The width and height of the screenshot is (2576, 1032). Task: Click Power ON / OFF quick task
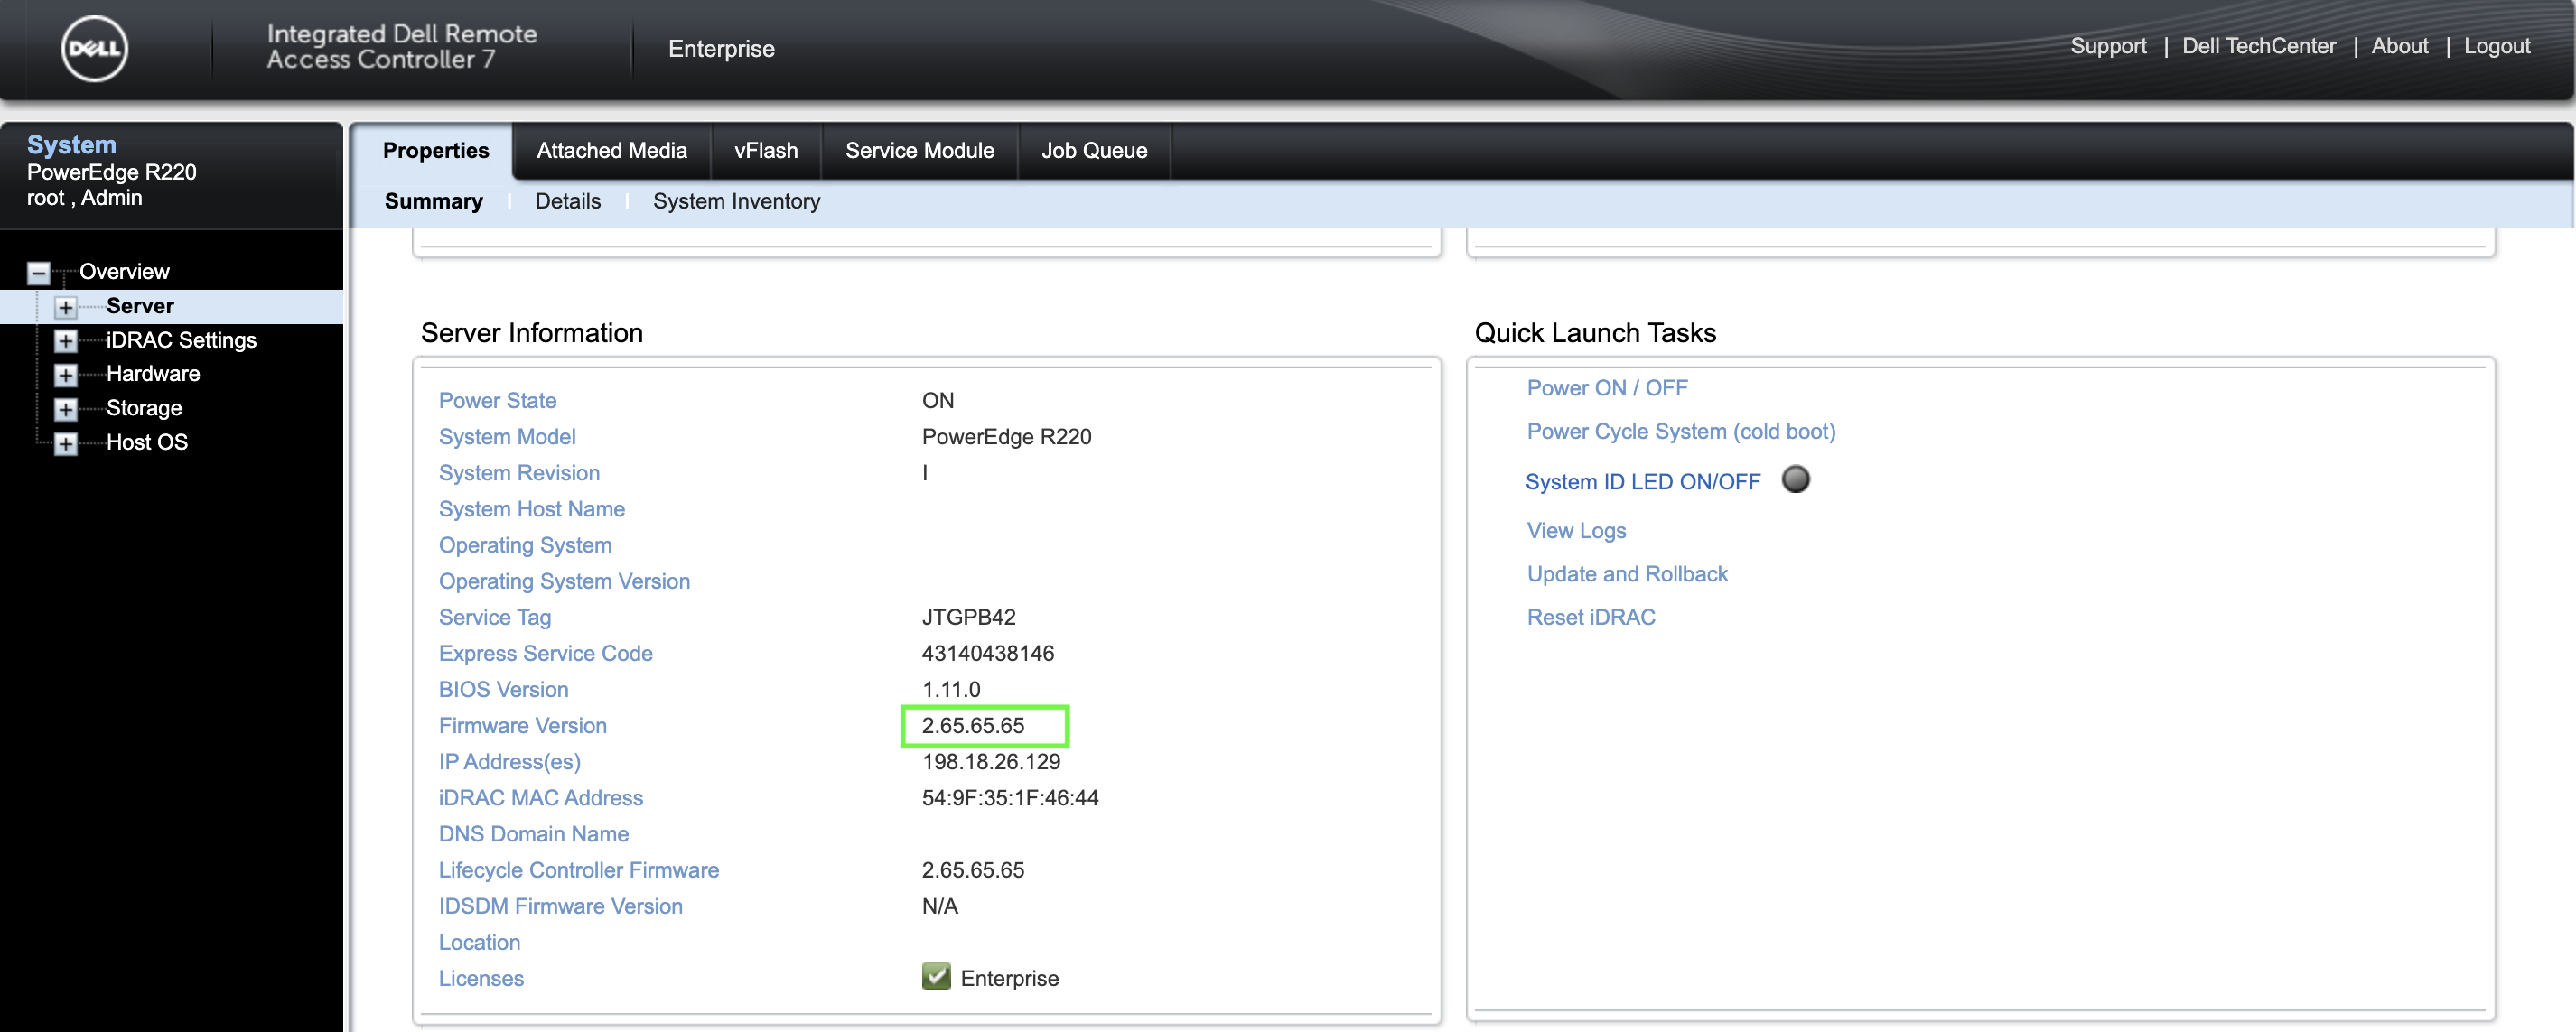[1606, 388]
